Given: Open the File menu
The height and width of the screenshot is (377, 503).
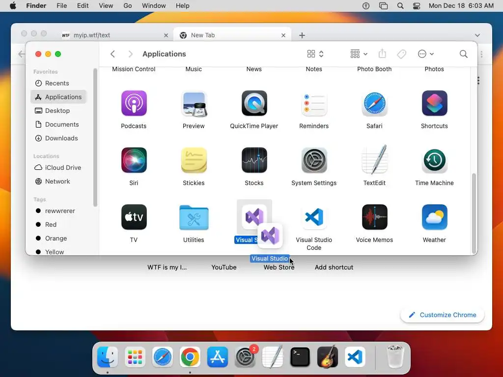Looking at the screenshot, I should pos(61,6).
